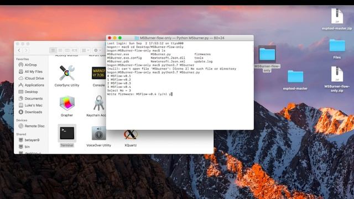Click 'update.log' text in Terminal listing

(203, 61)
